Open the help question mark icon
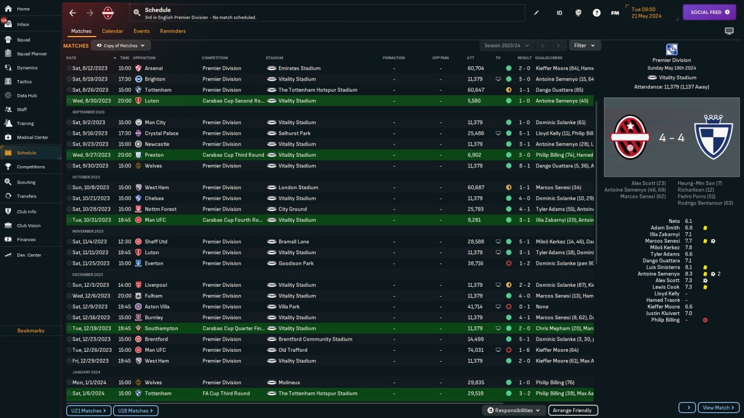744x418 pixels. point(596,13)
